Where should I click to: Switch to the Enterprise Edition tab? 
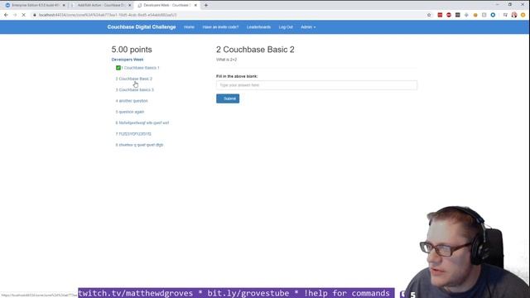[x=35, y=5]
